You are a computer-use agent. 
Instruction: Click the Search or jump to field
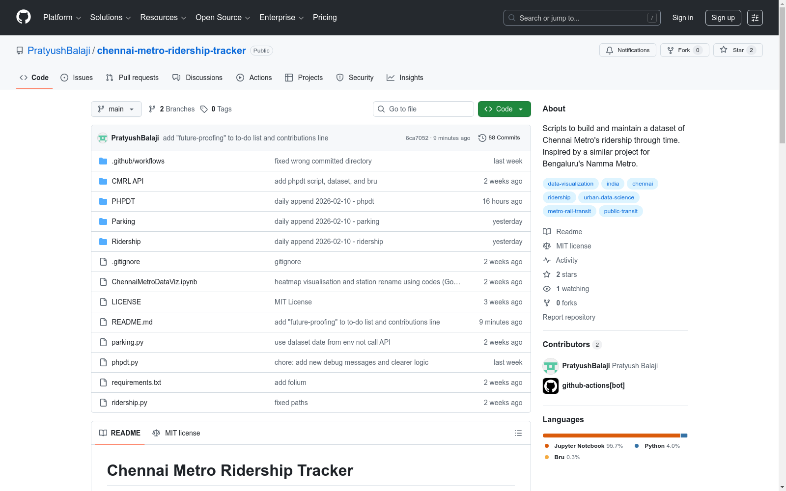pyautogui.click(x=582, y=18)
